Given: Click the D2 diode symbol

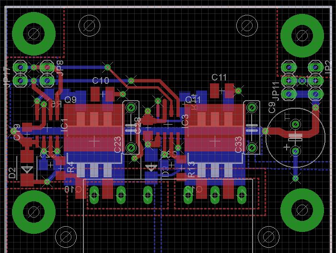Looking at the screenshot, I should (x=27, y=169).
